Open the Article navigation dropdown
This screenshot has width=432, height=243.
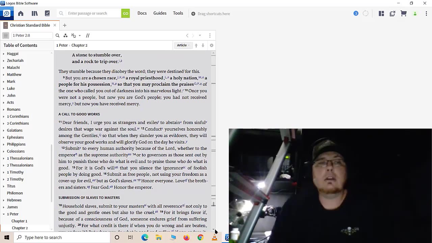click(183, 45)
